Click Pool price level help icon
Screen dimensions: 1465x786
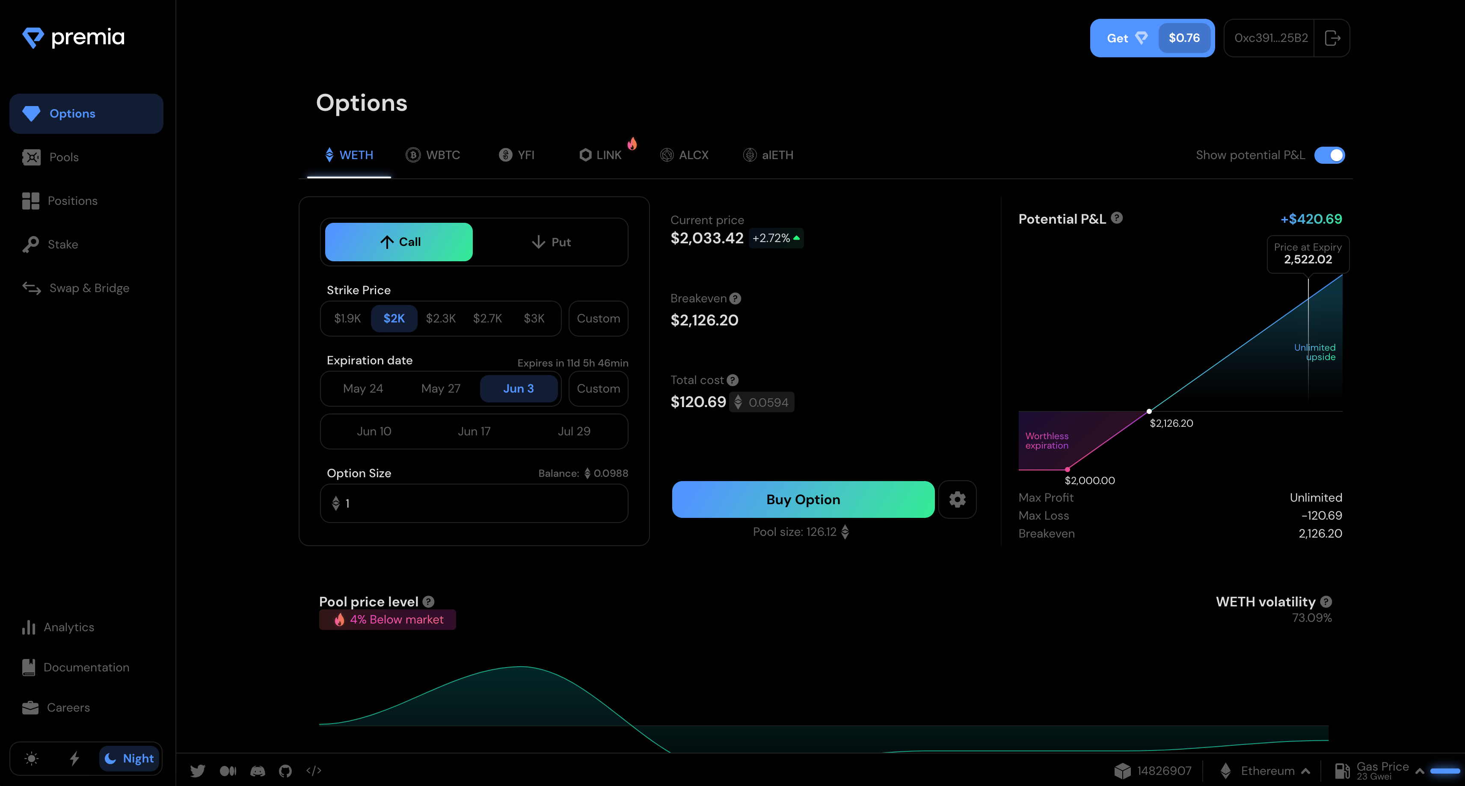point(429,601)
